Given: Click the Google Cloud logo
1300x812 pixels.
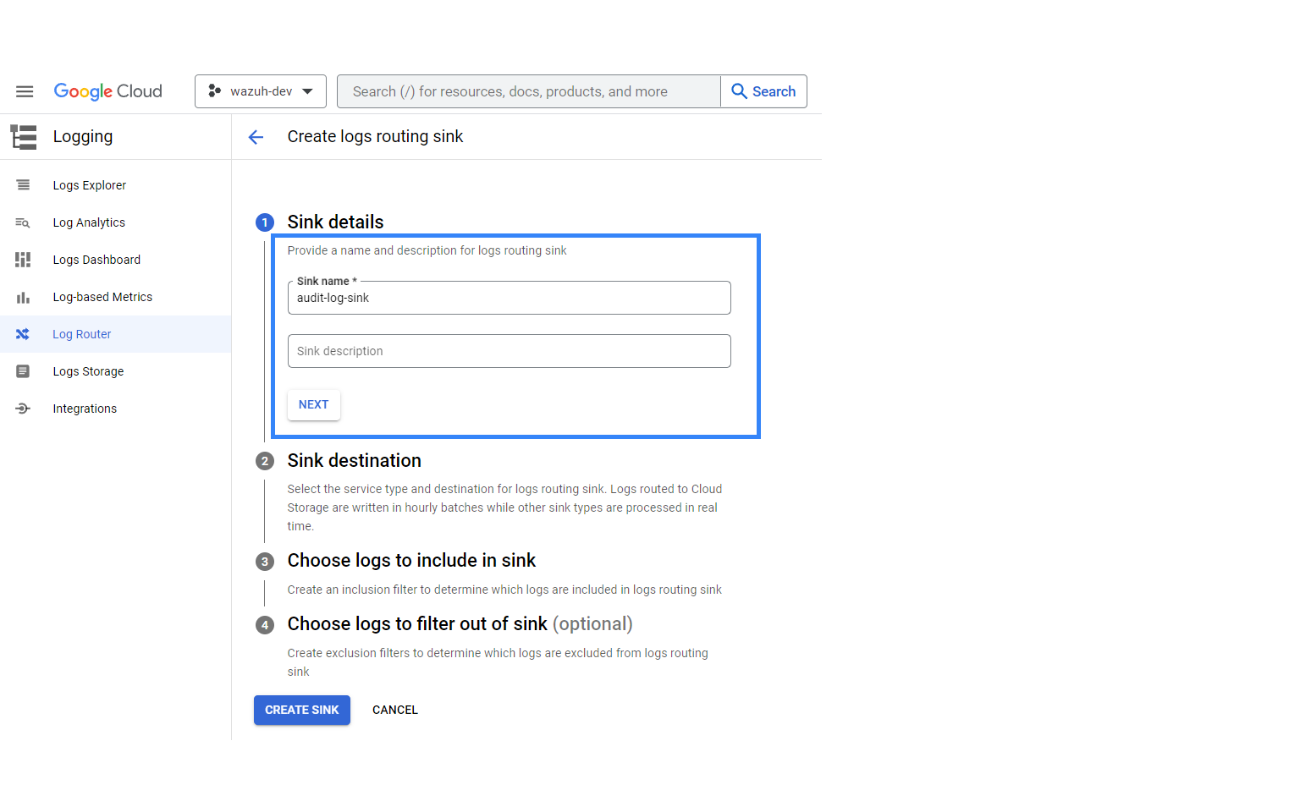Looking at the screenshot, I should click(107, 91).
